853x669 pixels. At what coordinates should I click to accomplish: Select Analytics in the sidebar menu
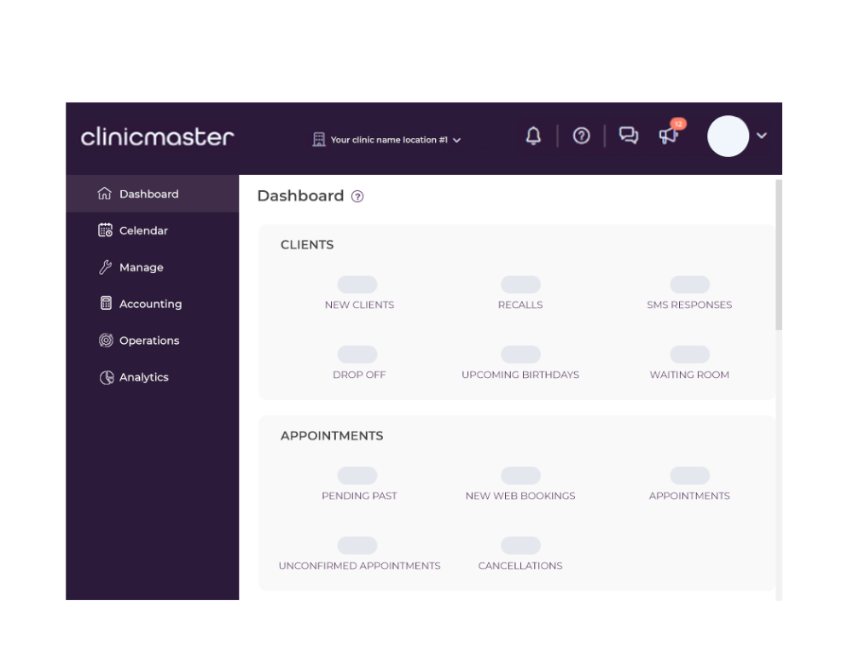144,376
